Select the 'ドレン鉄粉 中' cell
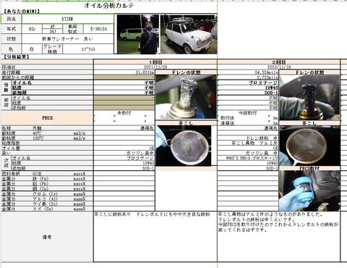Viewport: 347px width, 268px height. (248, 138)
